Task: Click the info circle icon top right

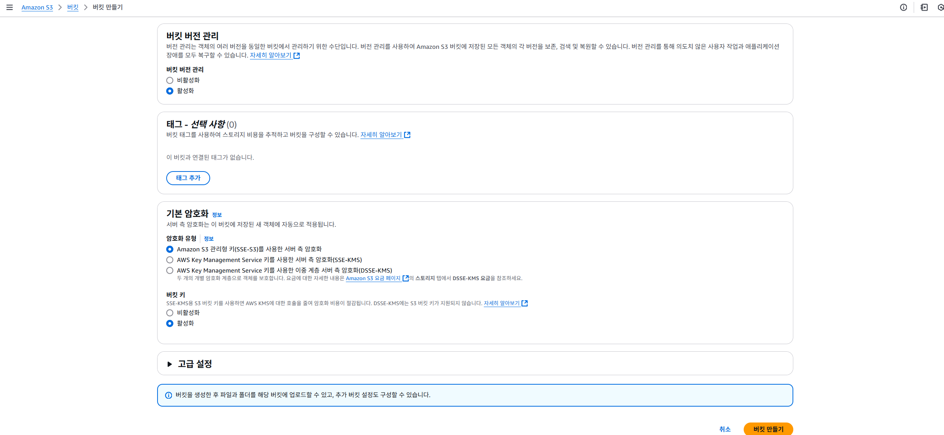Action: tap(903, 7)
